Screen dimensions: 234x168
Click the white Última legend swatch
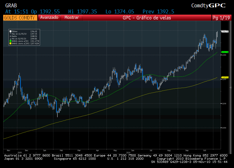point(10,32)
